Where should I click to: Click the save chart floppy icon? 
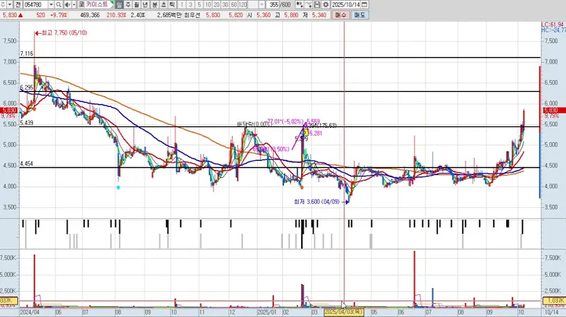[x=317, y=5]
